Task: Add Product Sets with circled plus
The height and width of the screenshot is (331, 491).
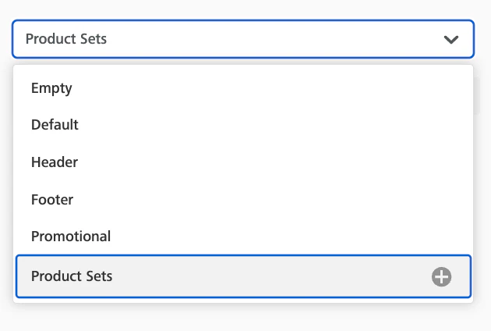Action: pos(442,276)
